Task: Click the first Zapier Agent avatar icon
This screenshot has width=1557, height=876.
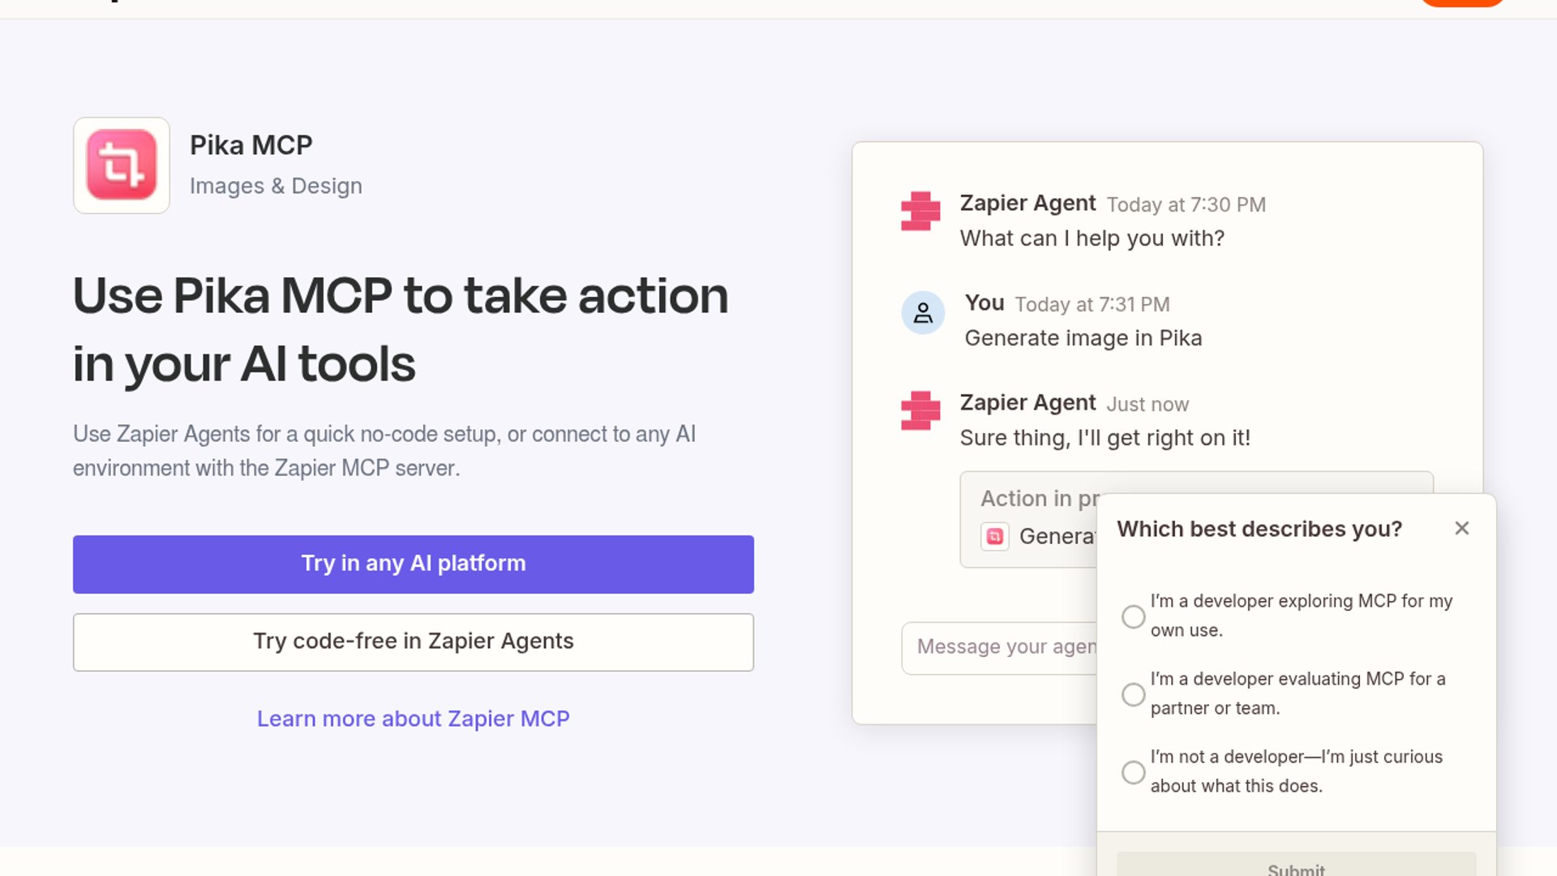Action: [920, 211]
